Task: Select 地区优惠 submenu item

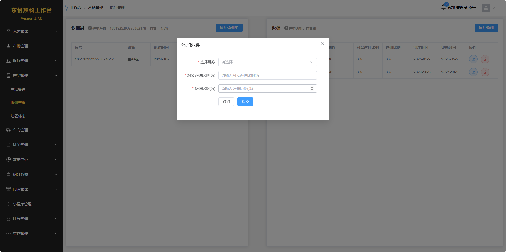Action: (18, 116)
